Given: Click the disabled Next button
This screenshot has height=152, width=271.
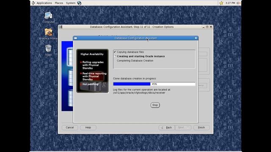Looking at the screenshot, I should [183, 128].
